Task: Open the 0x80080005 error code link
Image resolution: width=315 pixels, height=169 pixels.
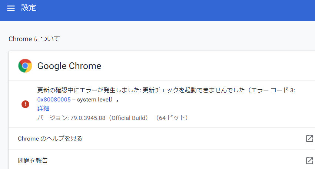Action: (x=54, y=99)
